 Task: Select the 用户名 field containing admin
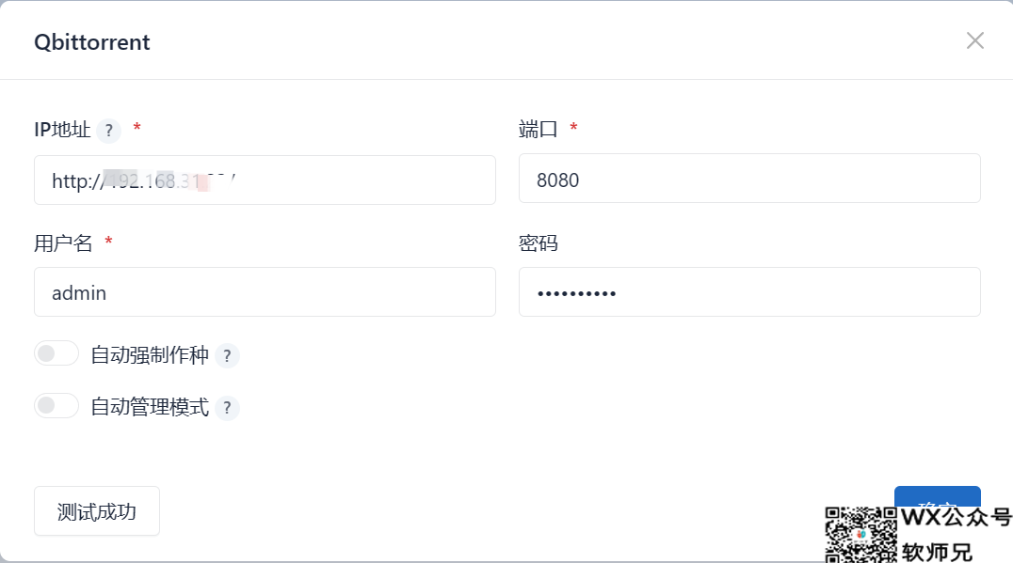coord(264,292)
